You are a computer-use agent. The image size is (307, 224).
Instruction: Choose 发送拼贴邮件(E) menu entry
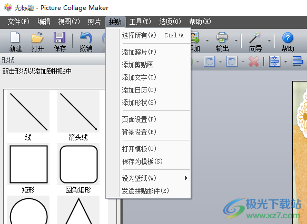[155, 191]
